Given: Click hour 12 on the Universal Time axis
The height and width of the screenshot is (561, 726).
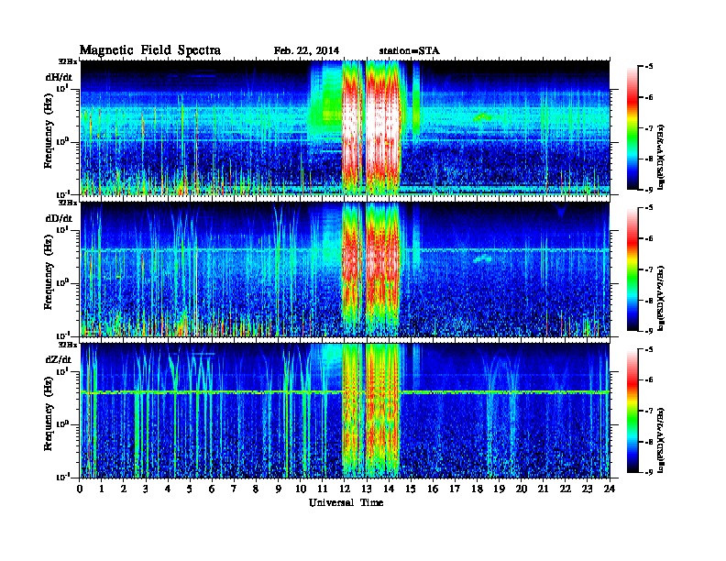Looking at the screenshot, I should click(x=345, y=489).
